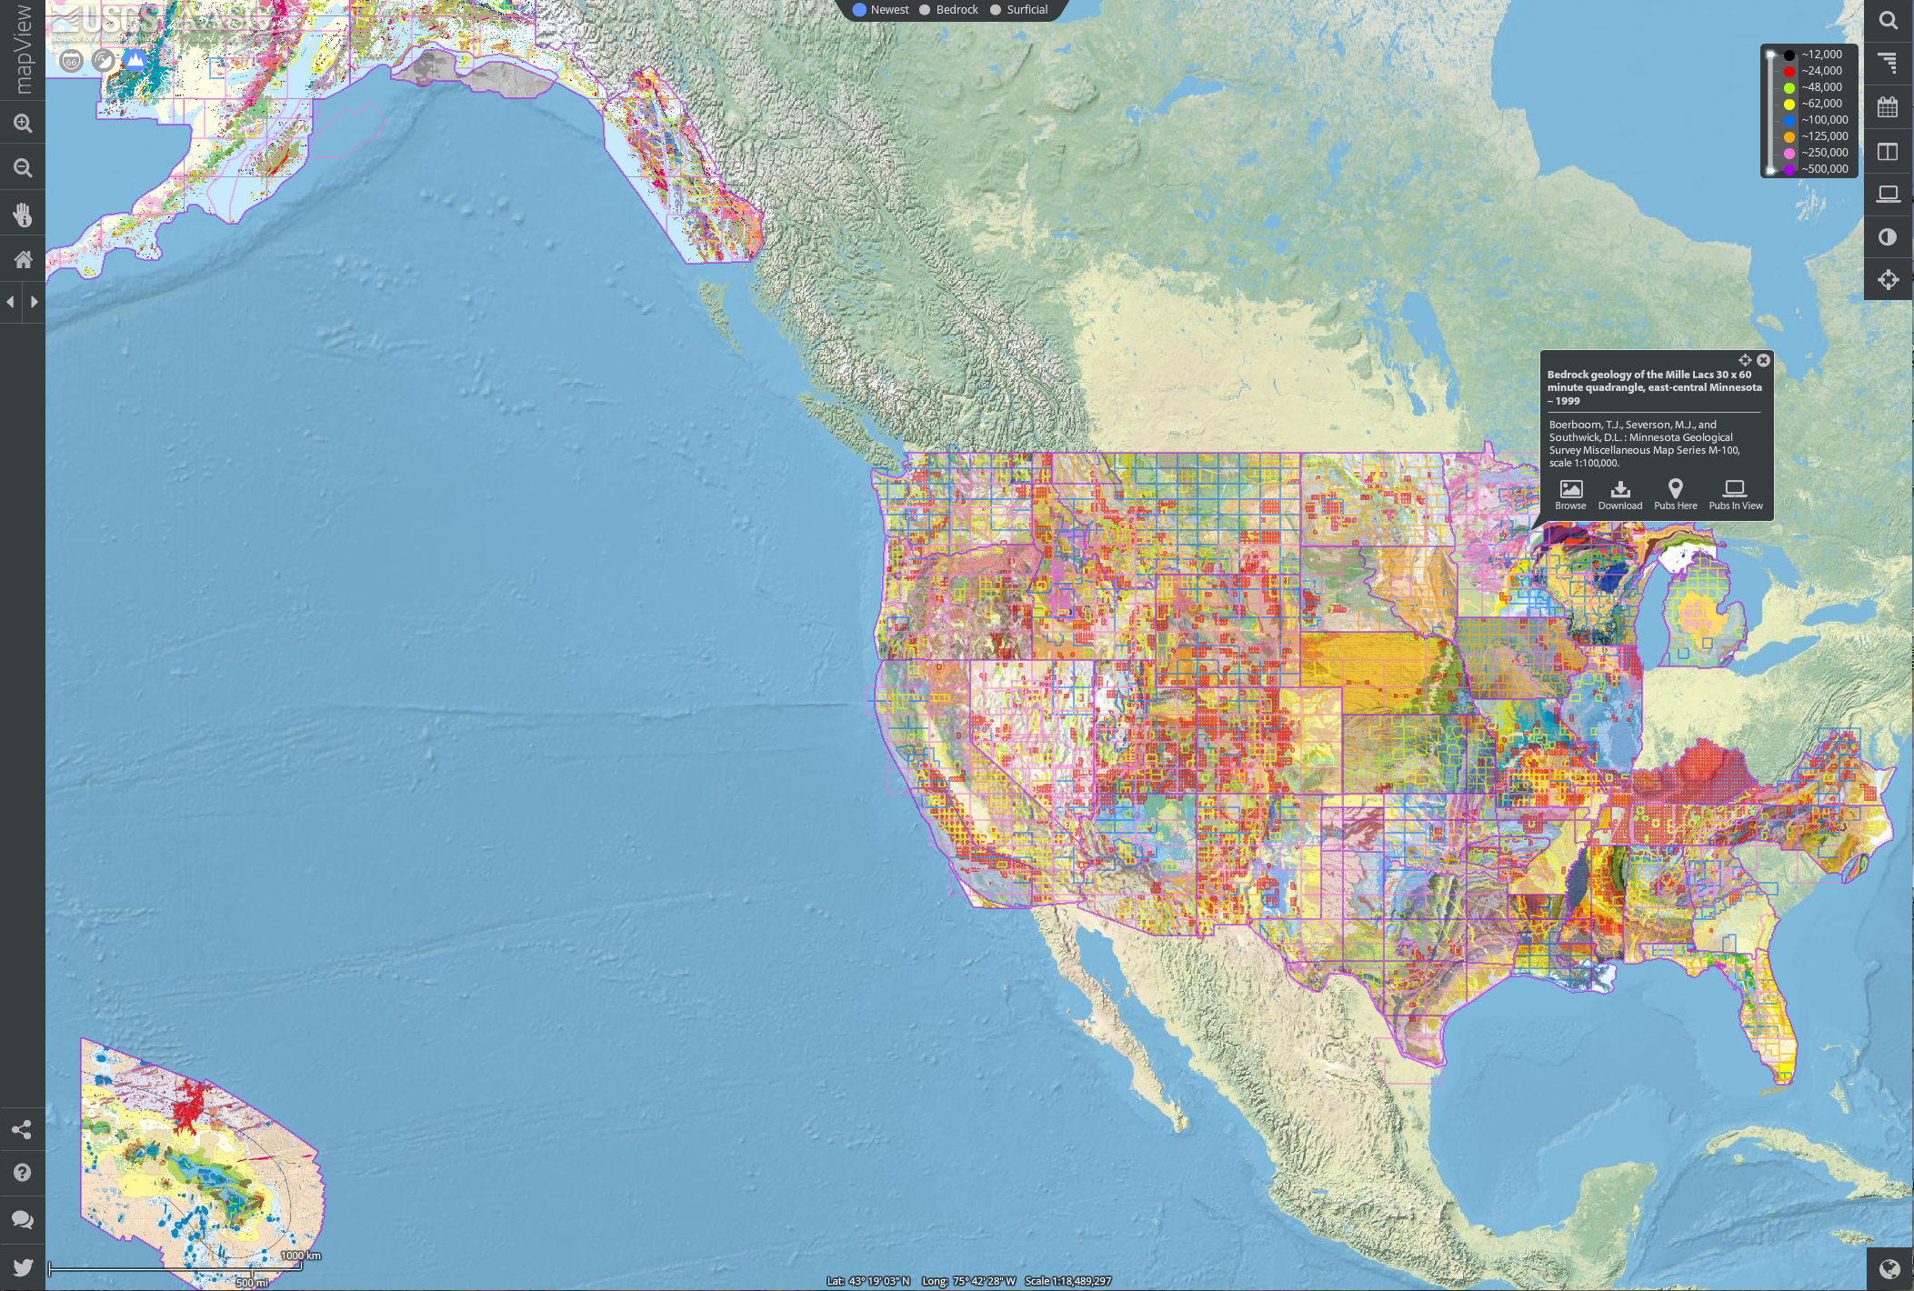Return to home map extent
The height and width of the screenshot is (1291, 1914).
(23, 260)
